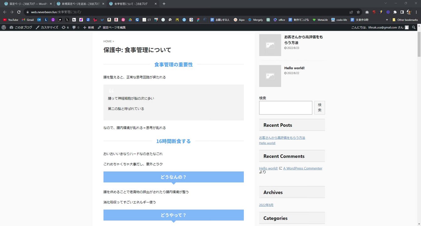Go back with the browser back arrow

pos(4,12)
